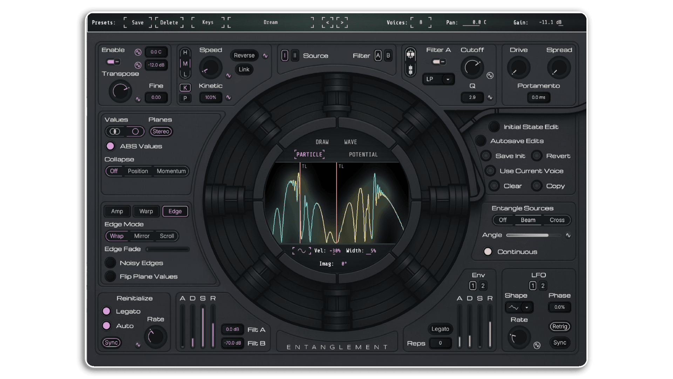Viewport: 673px width, 379px height.
Task: Select the L speed range button
Action: pos(185,74)
